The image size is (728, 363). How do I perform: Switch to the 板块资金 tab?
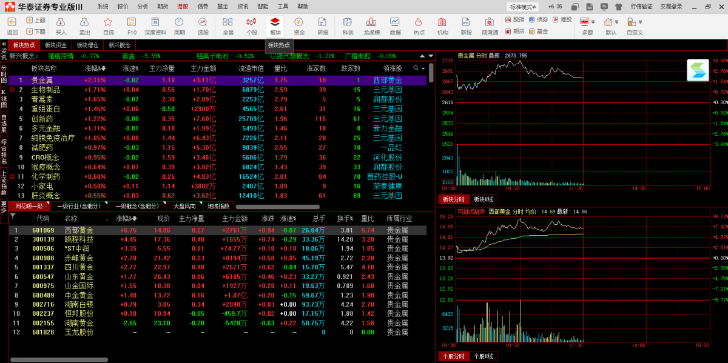(56, 45)
